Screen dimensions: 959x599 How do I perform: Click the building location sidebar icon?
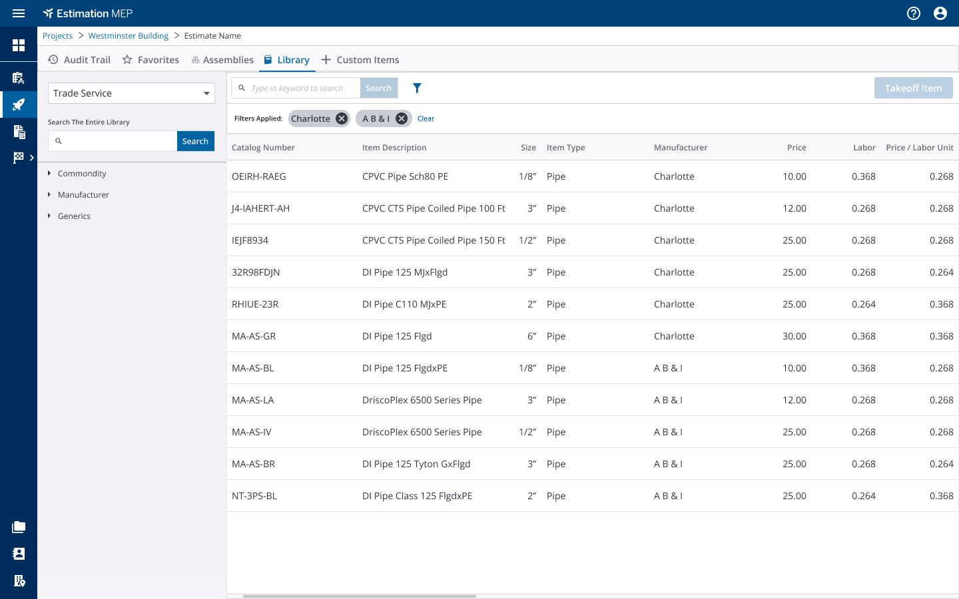(19, 580)
